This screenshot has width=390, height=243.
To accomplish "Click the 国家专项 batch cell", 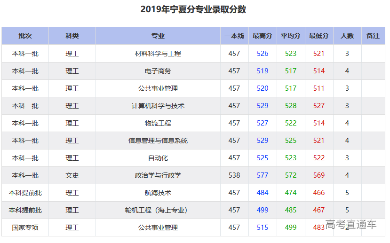I will tap(25, 227).
